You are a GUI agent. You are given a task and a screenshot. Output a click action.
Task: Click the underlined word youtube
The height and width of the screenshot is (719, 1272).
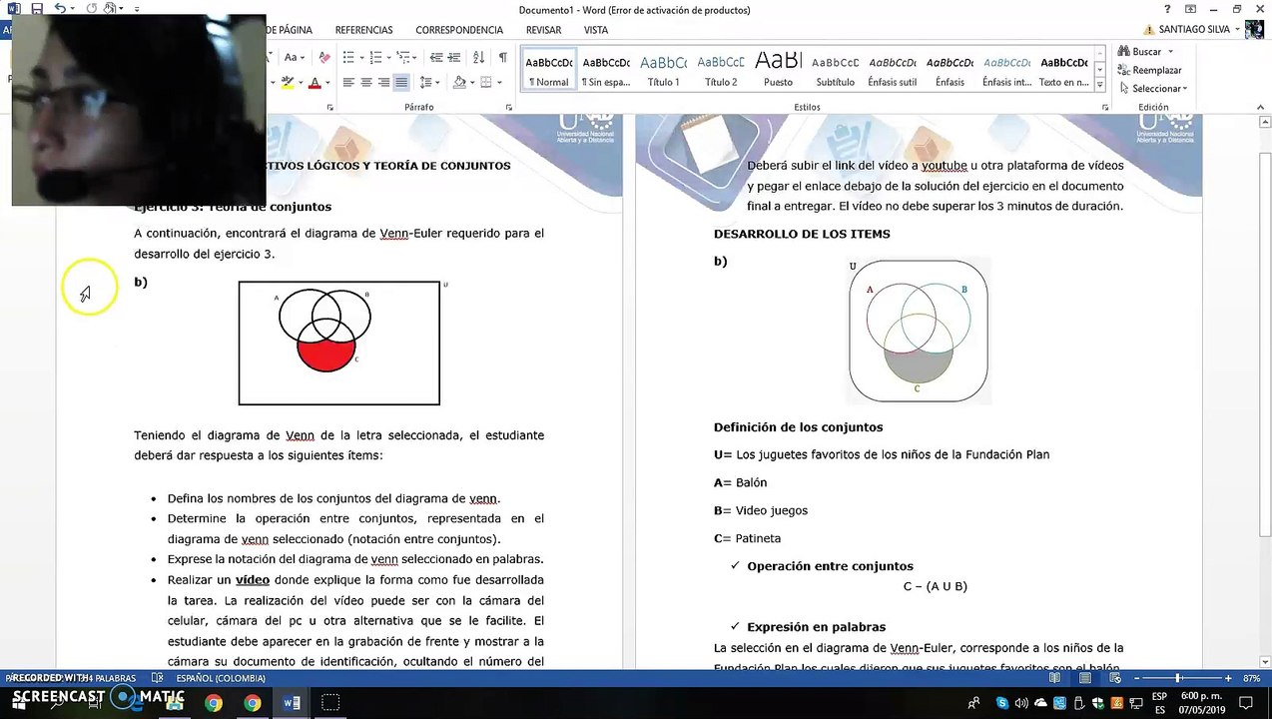click(944, 166)
